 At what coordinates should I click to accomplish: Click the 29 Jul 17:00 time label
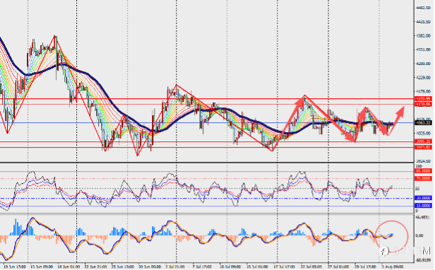click(x=366, y=267)
